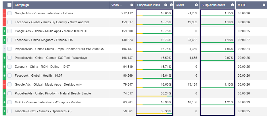Click the Visits sort arrow
This screenshot has height=118, width=267.
[121, 5]
